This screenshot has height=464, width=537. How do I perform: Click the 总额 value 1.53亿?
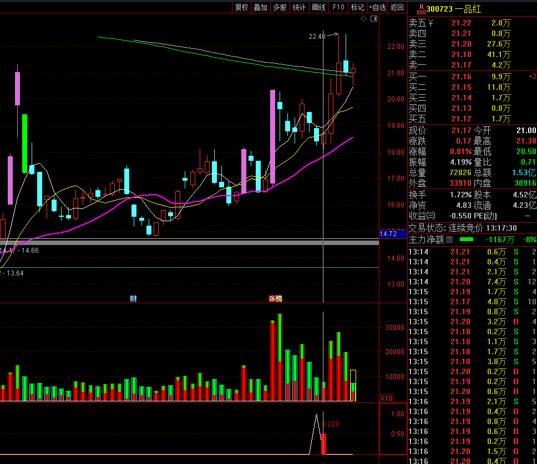[524, 173]
